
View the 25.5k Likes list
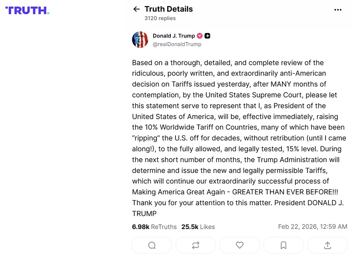[x=198, y=227]
